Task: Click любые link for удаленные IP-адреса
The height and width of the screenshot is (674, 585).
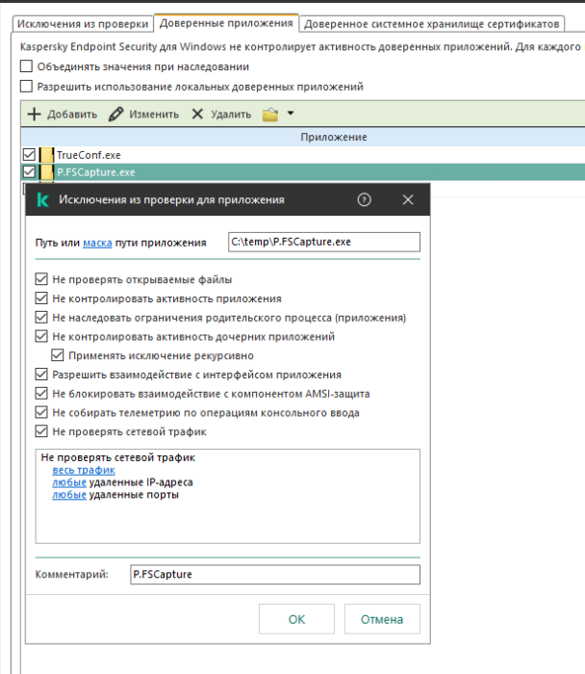Action: tap(69, 482)
